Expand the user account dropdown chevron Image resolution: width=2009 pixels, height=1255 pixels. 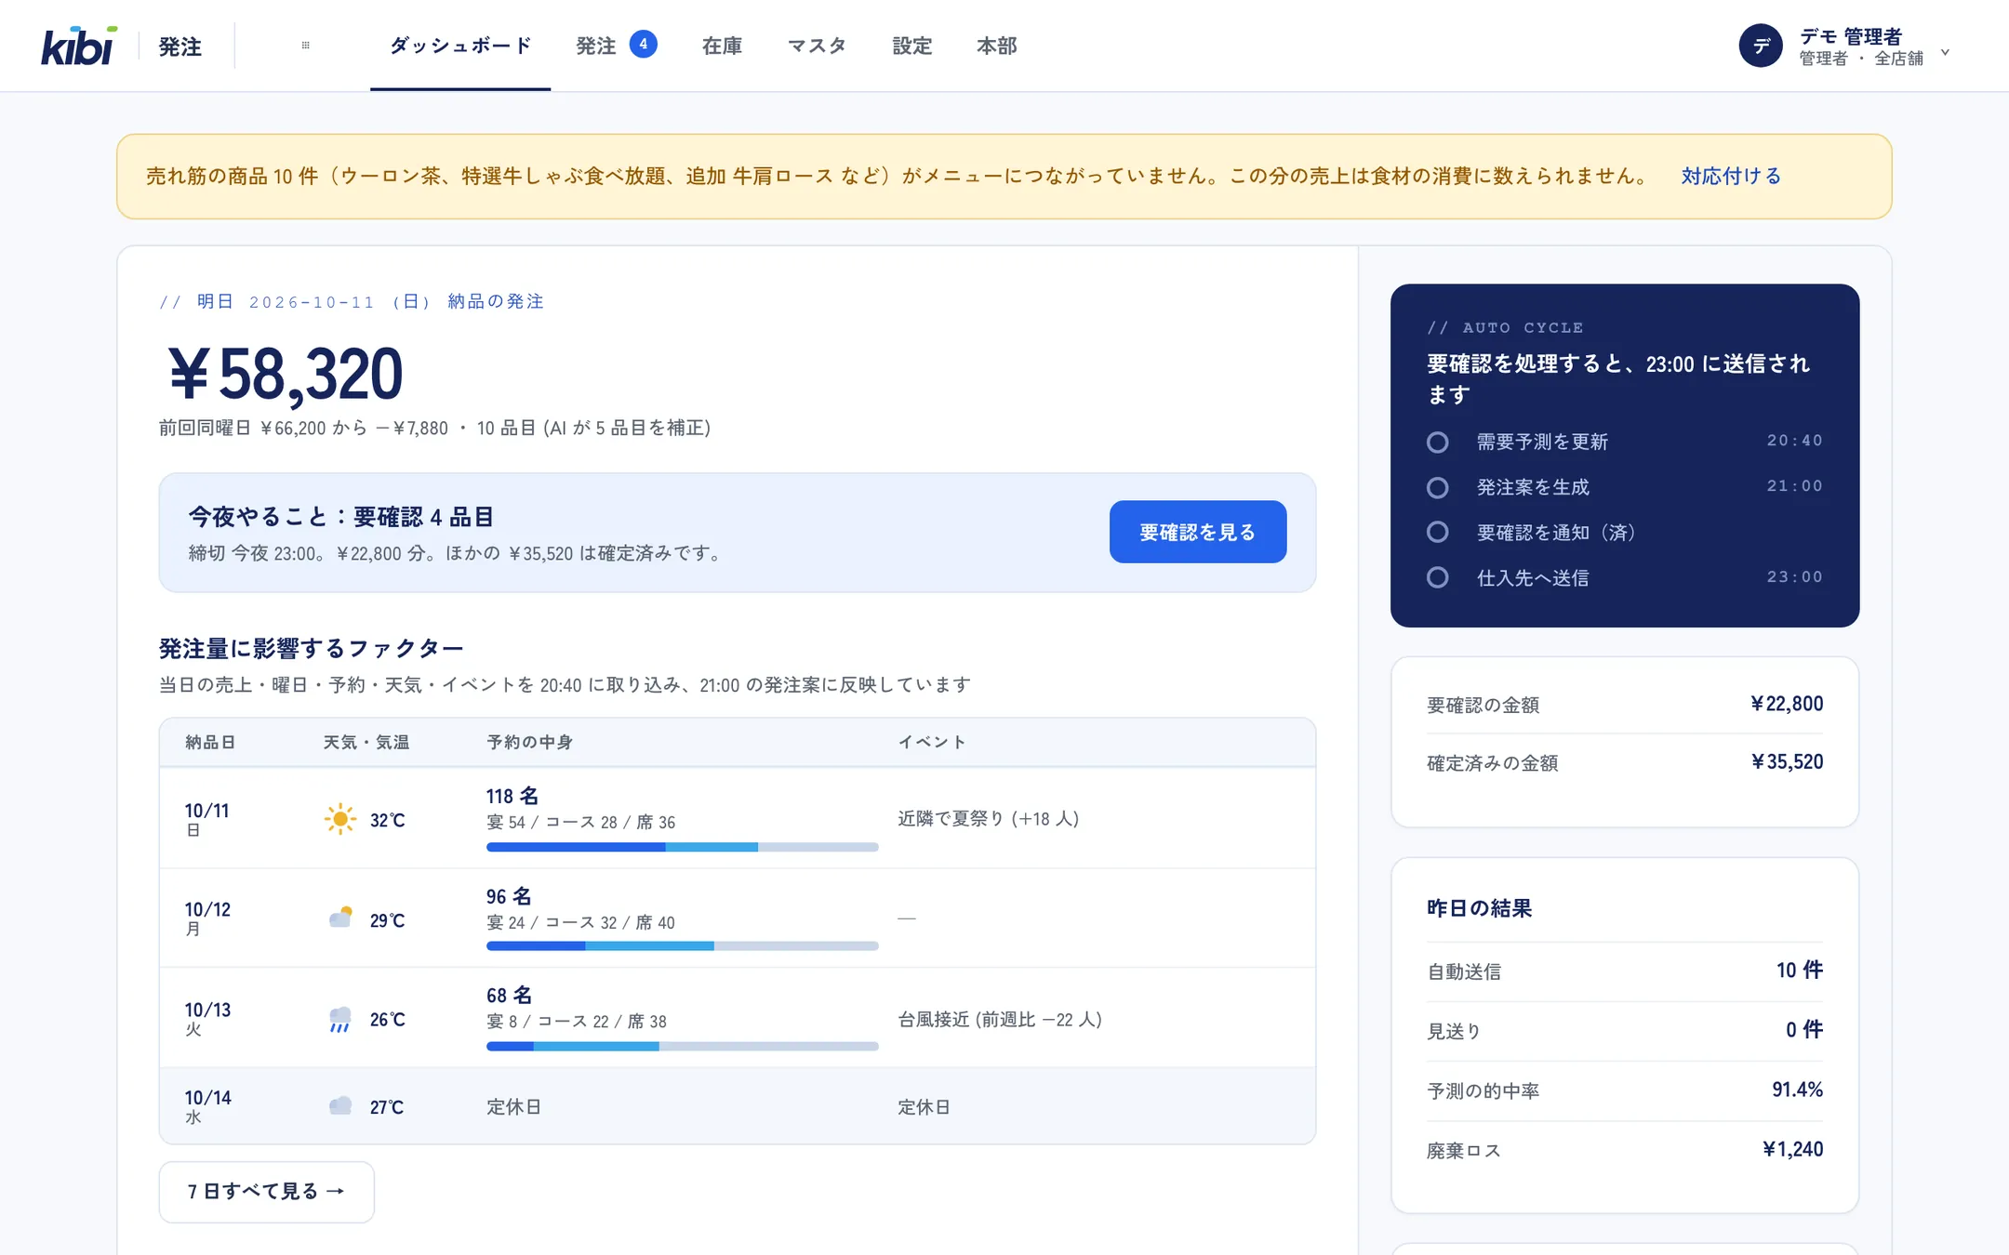[x=1945, y=52]
